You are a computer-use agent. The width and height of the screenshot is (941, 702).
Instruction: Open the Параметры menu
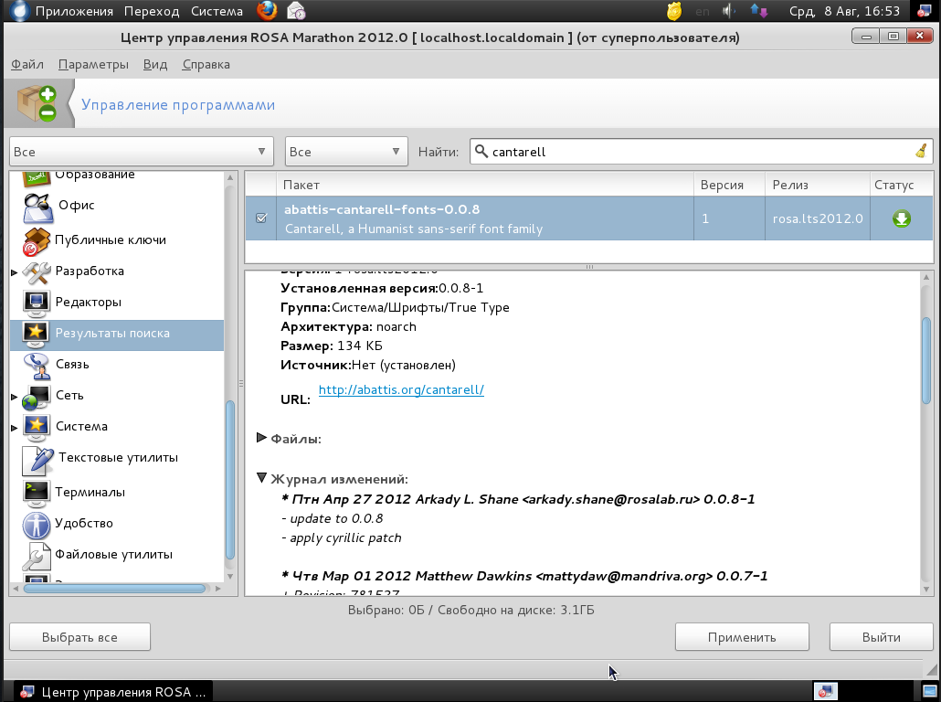[93, 64]
